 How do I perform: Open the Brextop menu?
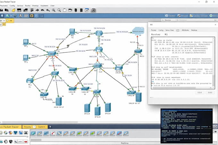coord(35,6)
